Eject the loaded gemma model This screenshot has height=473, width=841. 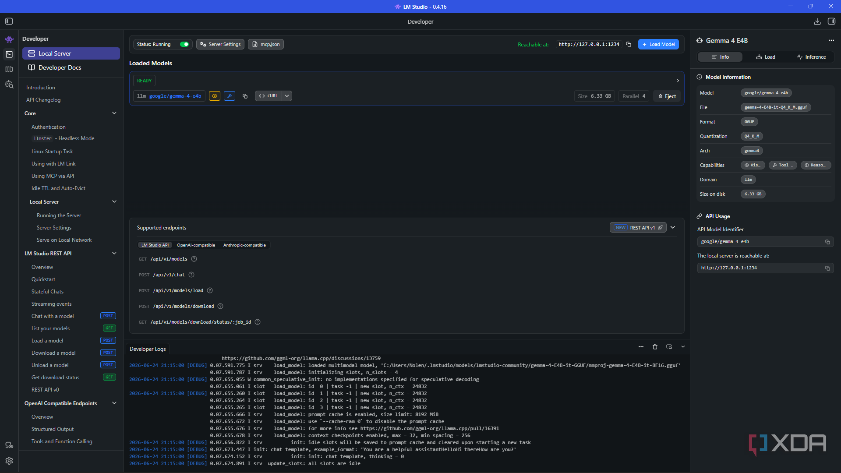tap(667, 96)
